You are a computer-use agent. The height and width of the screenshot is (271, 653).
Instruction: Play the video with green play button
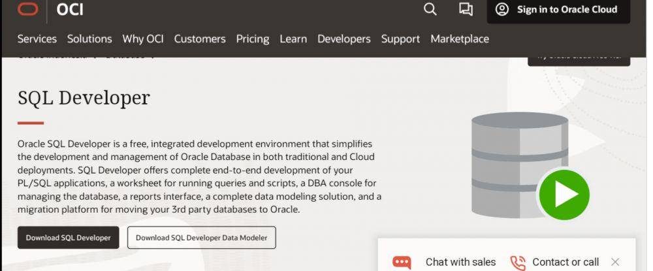564,195
